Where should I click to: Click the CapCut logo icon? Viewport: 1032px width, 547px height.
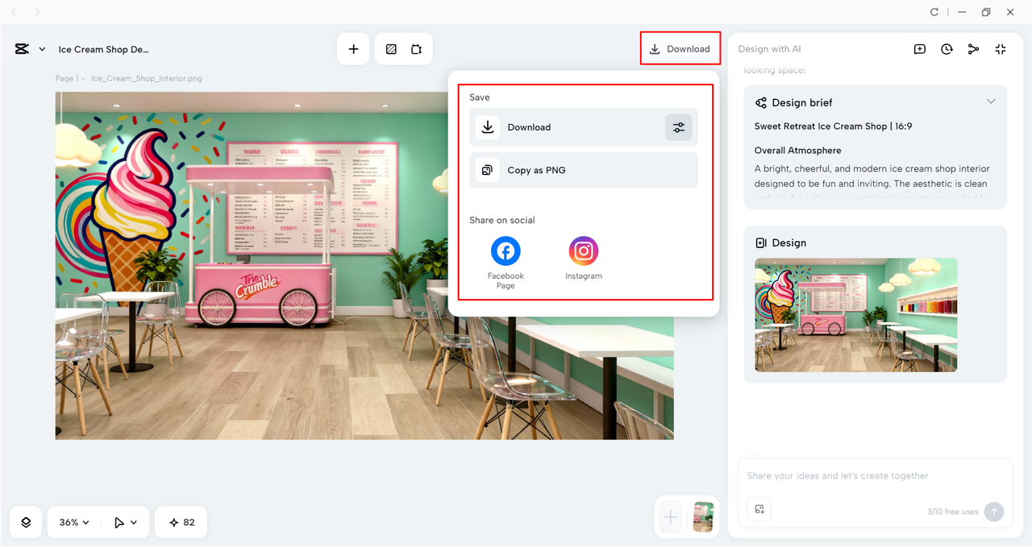pyautogui.click(x=22, y=49)
